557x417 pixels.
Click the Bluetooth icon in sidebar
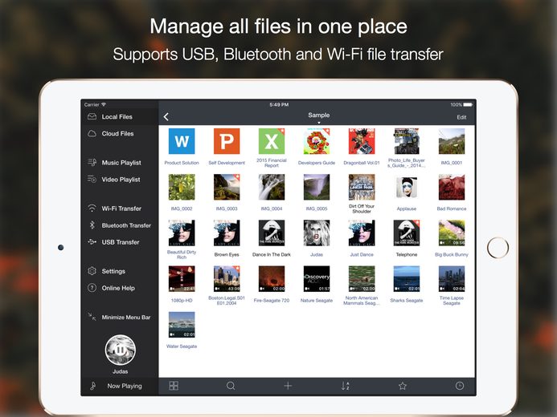(x=92, y=225)
